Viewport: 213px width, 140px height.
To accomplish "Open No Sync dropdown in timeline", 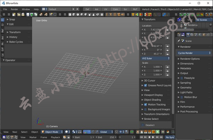I will click(170, 137).
